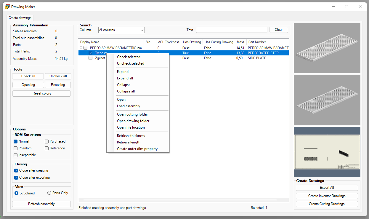Select the Parts Only view radio button
Screen dimensions: 369x219
click(49, 193)
